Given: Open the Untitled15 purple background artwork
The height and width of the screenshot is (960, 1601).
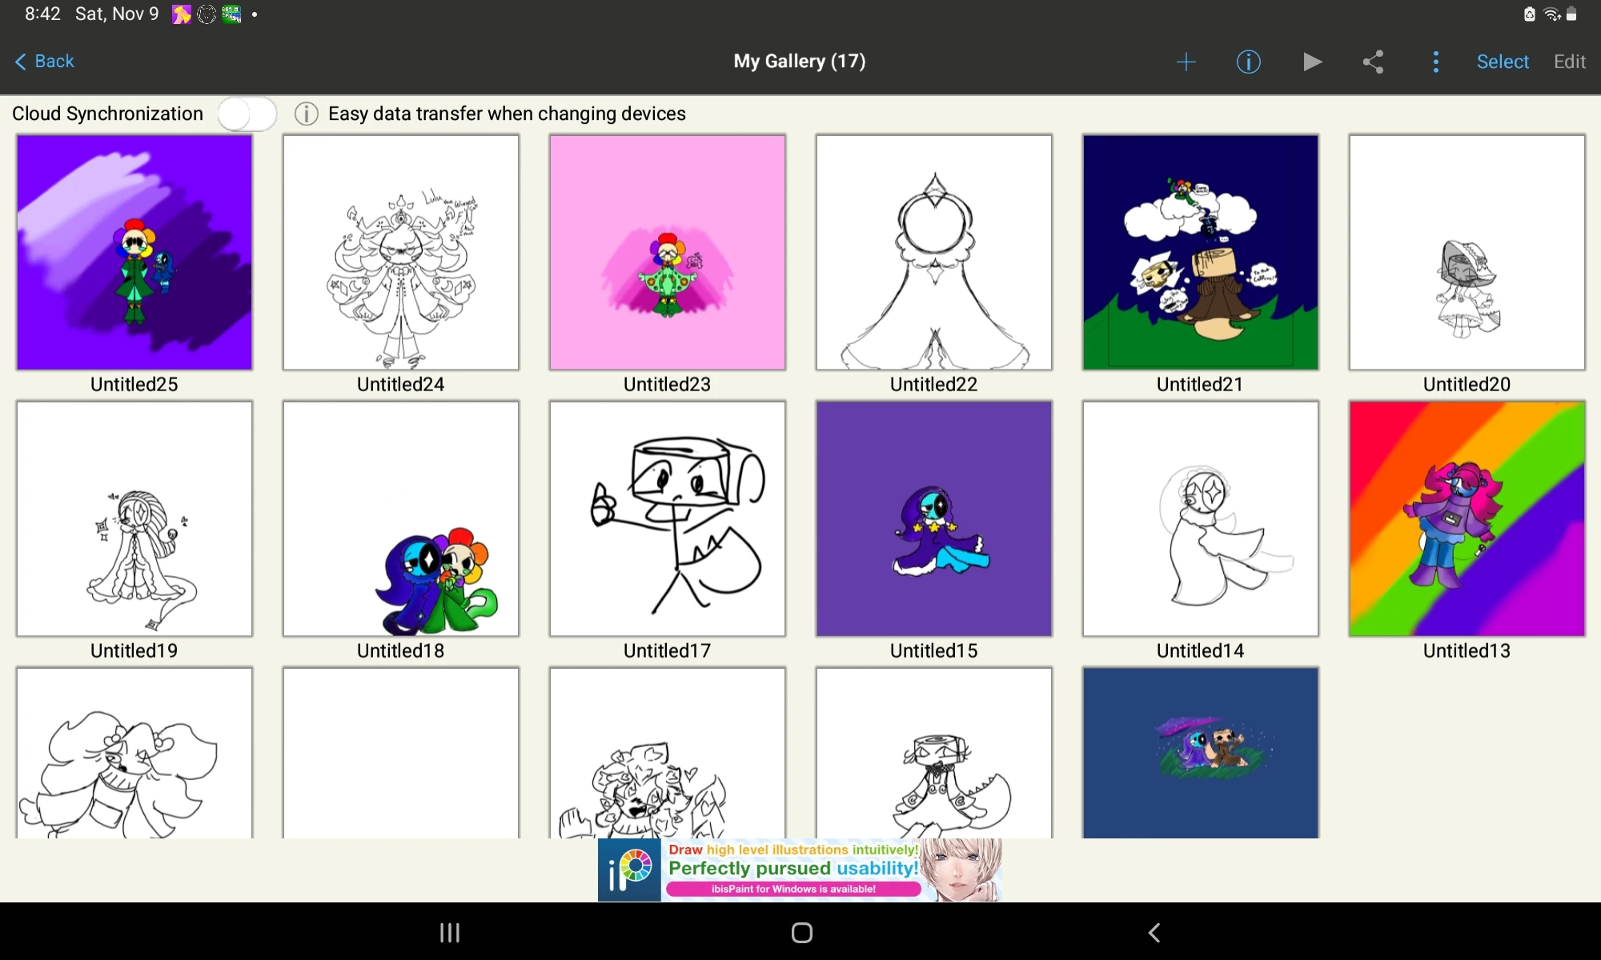Looking at the screenshot, I should tap(933, 518).
